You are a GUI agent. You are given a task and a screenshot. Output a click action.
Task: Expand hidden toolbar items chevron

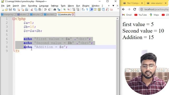(x=118, y=9)
